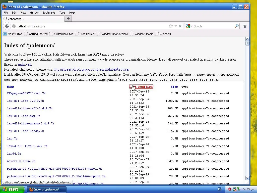The width and height of the screenshot is (257, 193).
Task: Download palemoon 20170929_2-30a81464 xpmod build
Action: coord(56,176)
